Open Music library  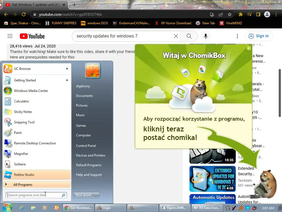click(80, 115)
